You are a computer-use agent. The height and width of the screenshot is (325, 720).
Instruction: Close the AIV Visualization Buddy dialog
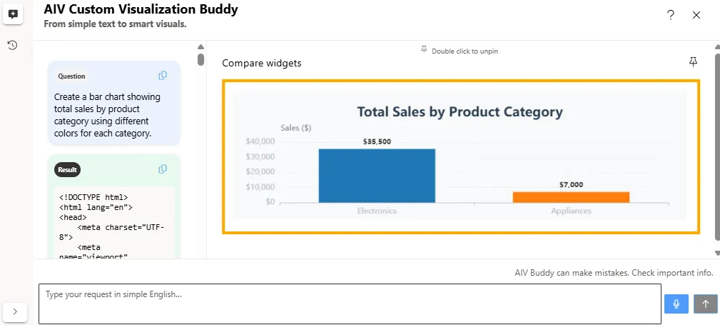(x=696, y=15)
